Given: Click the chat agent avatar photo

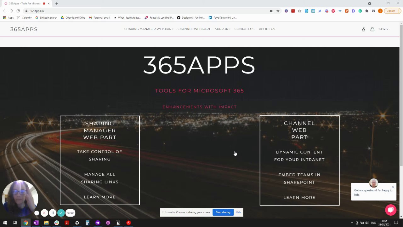Looking at the screenshot, I should tap(374, 183).
